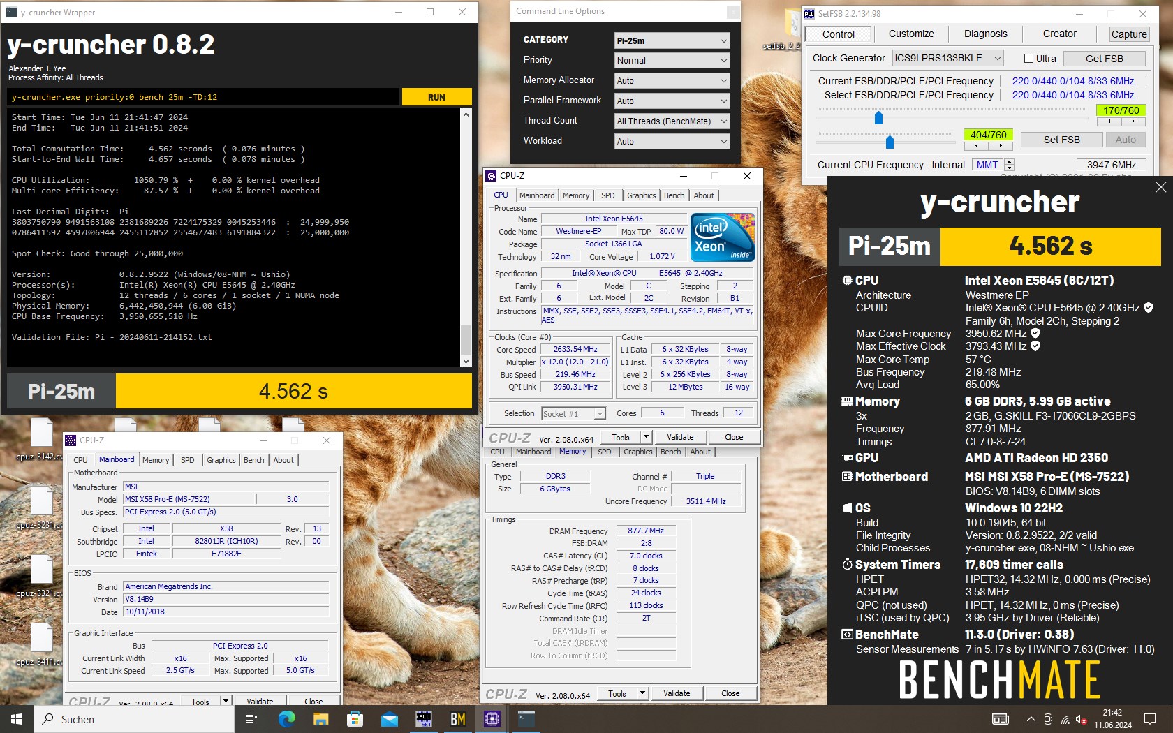Adjust the upper 170/760 FSB slider
This screenshot has width=1173, height=733.
pos(878,118)
